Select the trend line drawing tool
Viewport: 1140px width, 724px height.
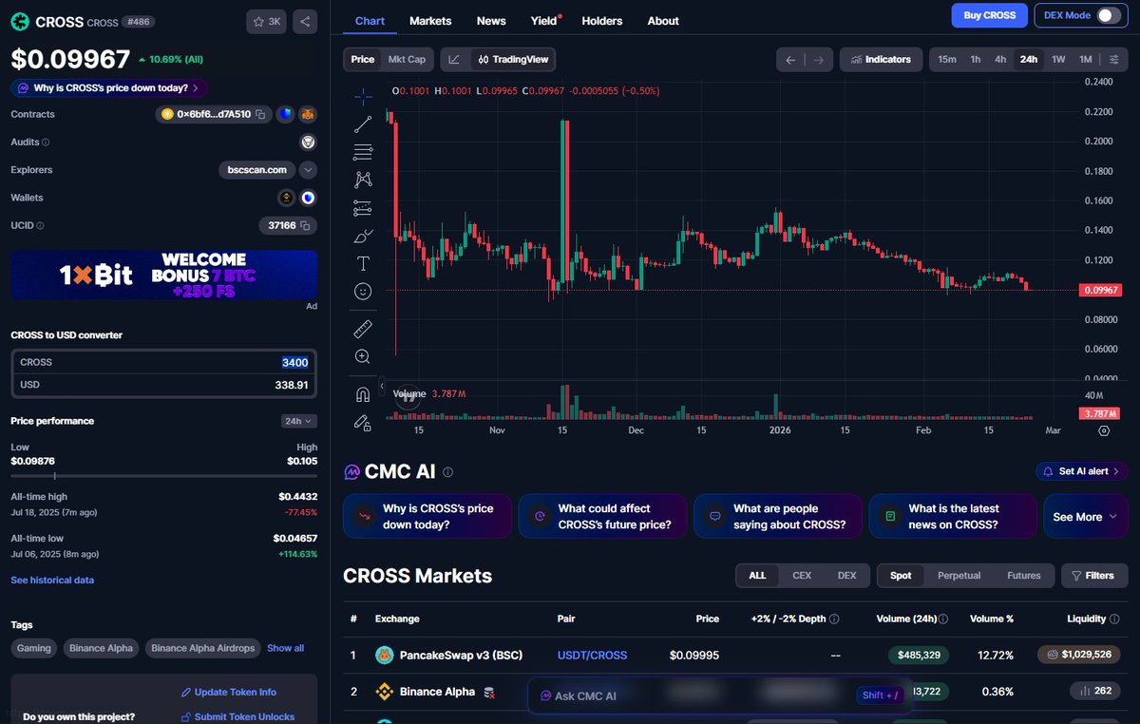point(363,124)
